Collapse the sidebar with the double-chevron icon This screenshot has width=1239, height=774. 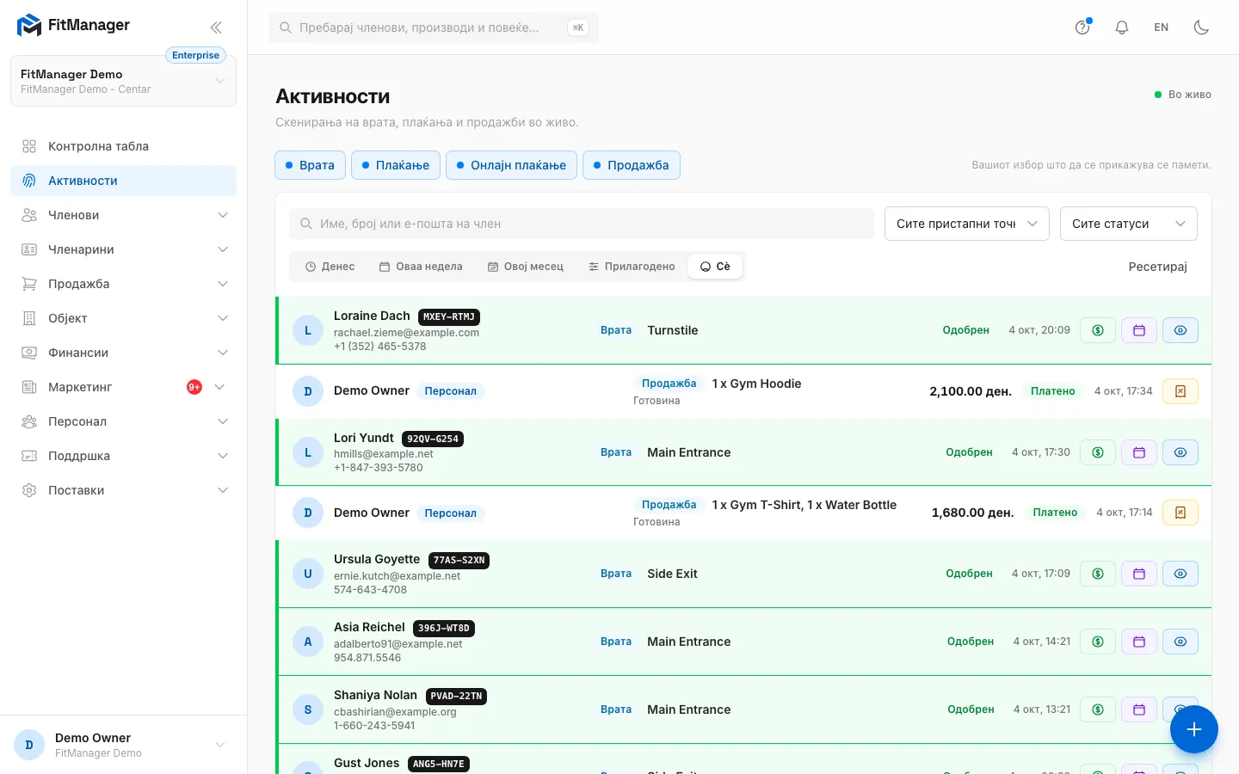click(216, 27)
